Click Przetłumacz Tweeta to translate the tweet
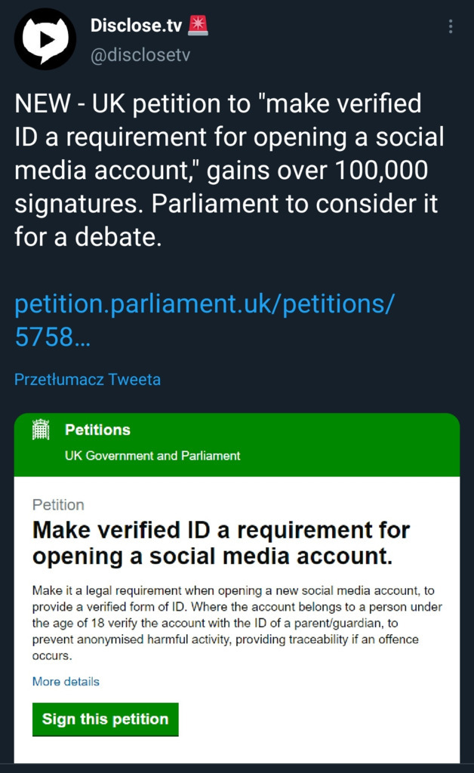Screen dimensions: 474x773 point(88,380)
